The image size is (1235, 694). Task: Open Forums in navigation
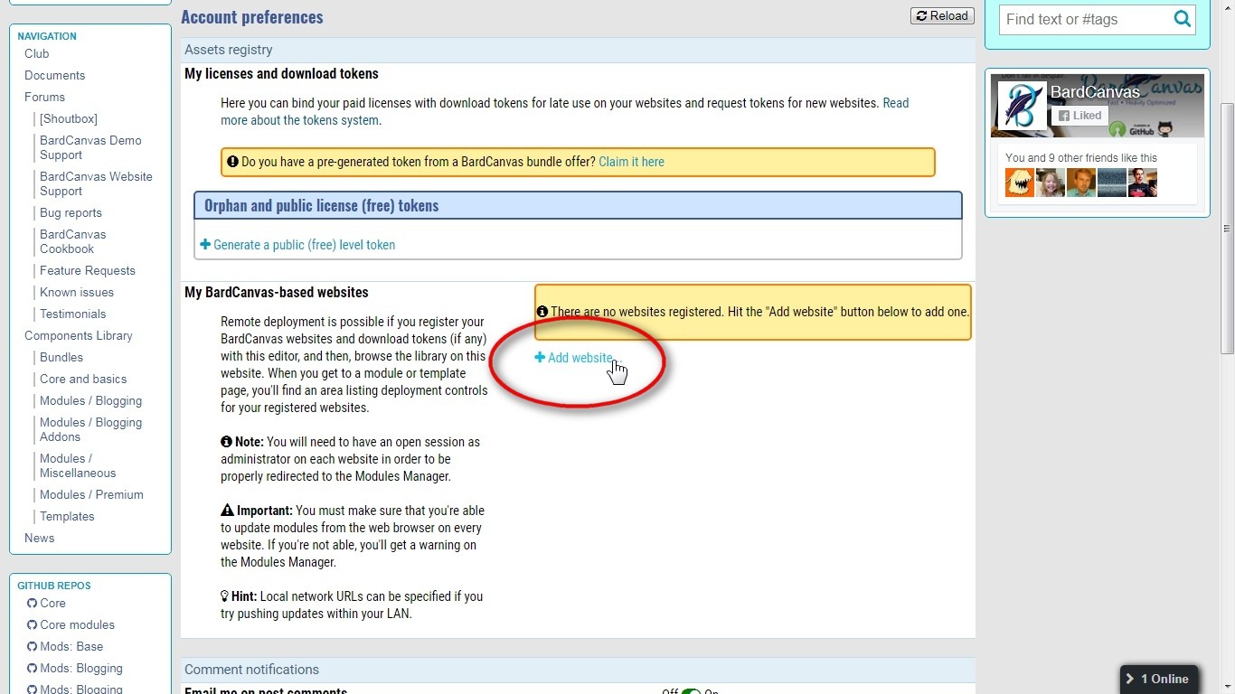(x=45, y=97)
